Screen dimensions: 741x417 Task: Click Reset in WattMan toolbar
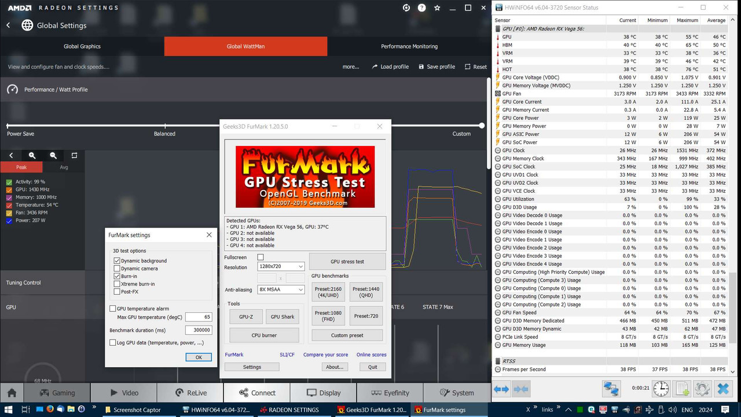[x=476, y=67]
